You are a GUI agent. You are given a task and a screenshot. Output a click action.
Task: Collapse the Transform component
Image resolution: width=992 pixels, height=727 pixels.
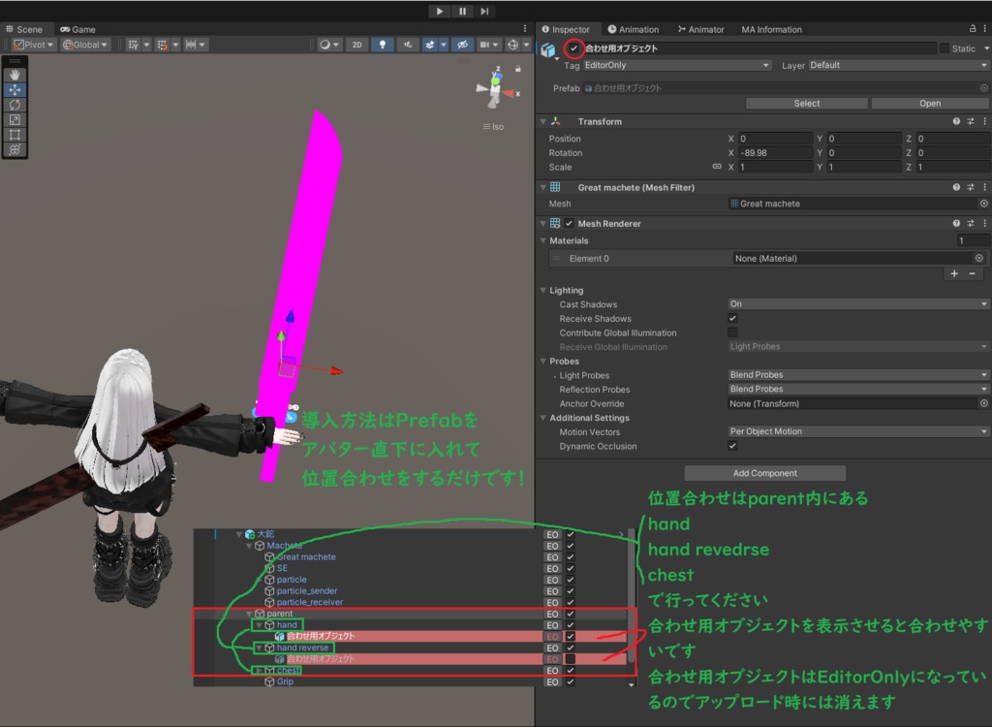[x=542, y=121]
